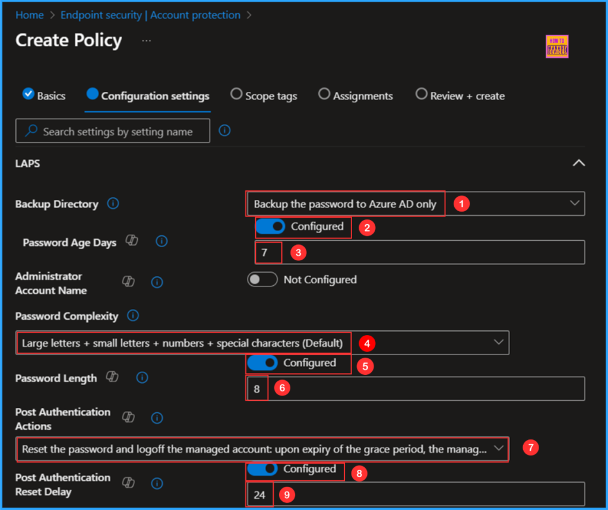Open Password Complexity dropdown
The image size is (608, 510).
[262, 343]
